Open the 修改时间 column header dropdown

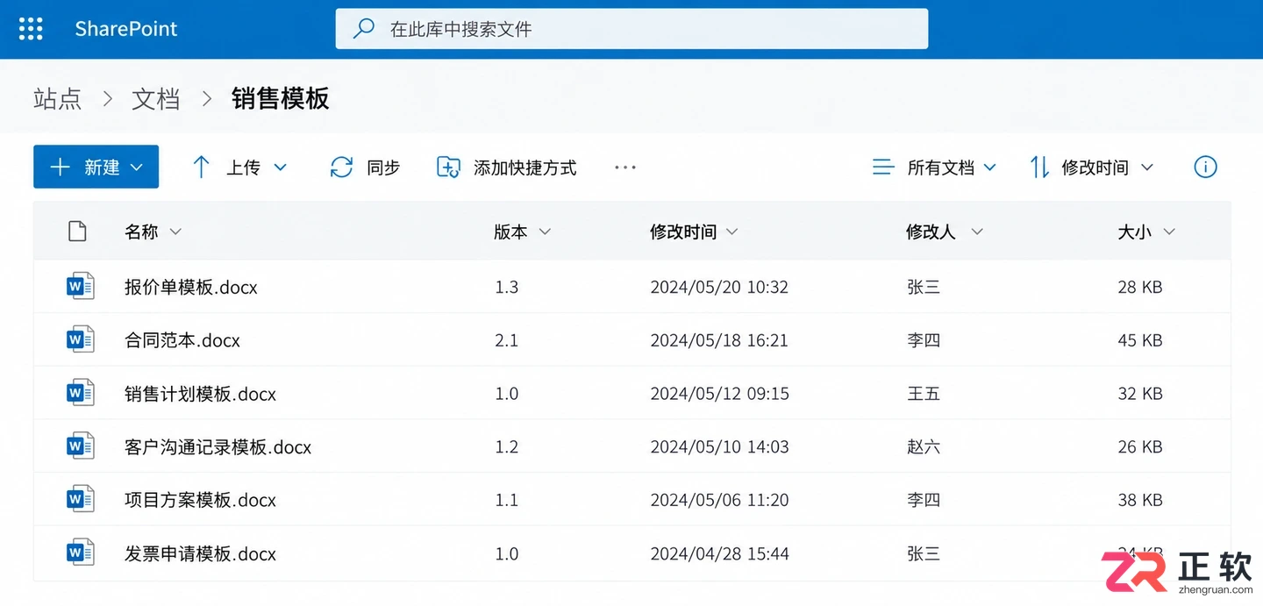(x=732, y=232)
